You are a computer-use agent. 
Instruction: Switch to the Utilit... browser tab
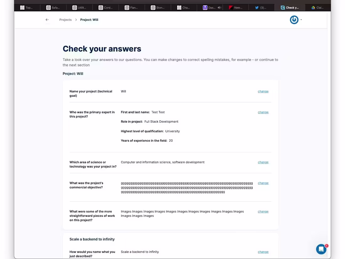pos(79,8)
